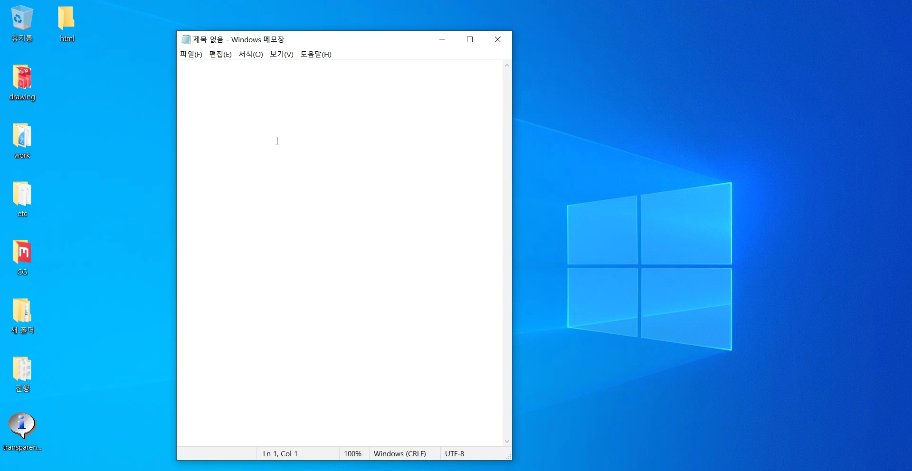Click the UTF-8 encoding status entry
The height and width of the screenshot is (471, 912).
455,454
